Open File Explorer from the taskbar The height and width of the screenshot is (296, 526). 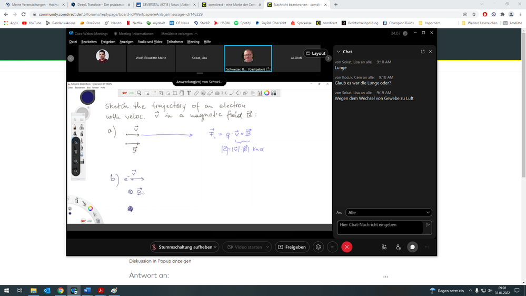(x=34, y=291)
